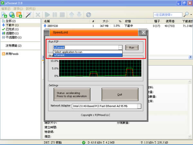Click the Start torrent play icon

tap(47, 15)
